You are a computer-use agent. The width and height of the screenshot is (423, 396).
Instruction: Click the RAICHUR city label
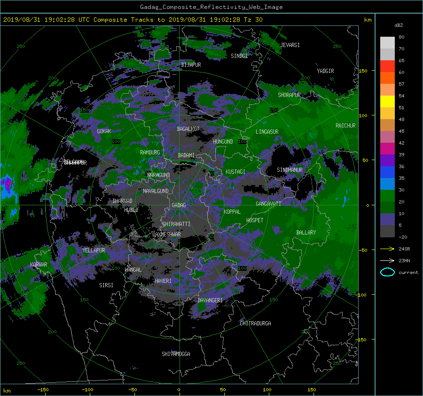pyautogui.click(x=345, y=126)
